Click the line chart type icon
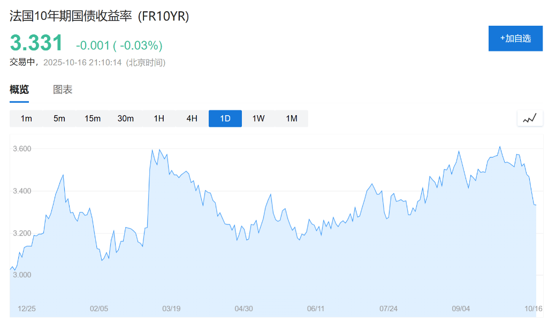Image resolution: width=548 pixels, height=323 pixels. point(530,118)
